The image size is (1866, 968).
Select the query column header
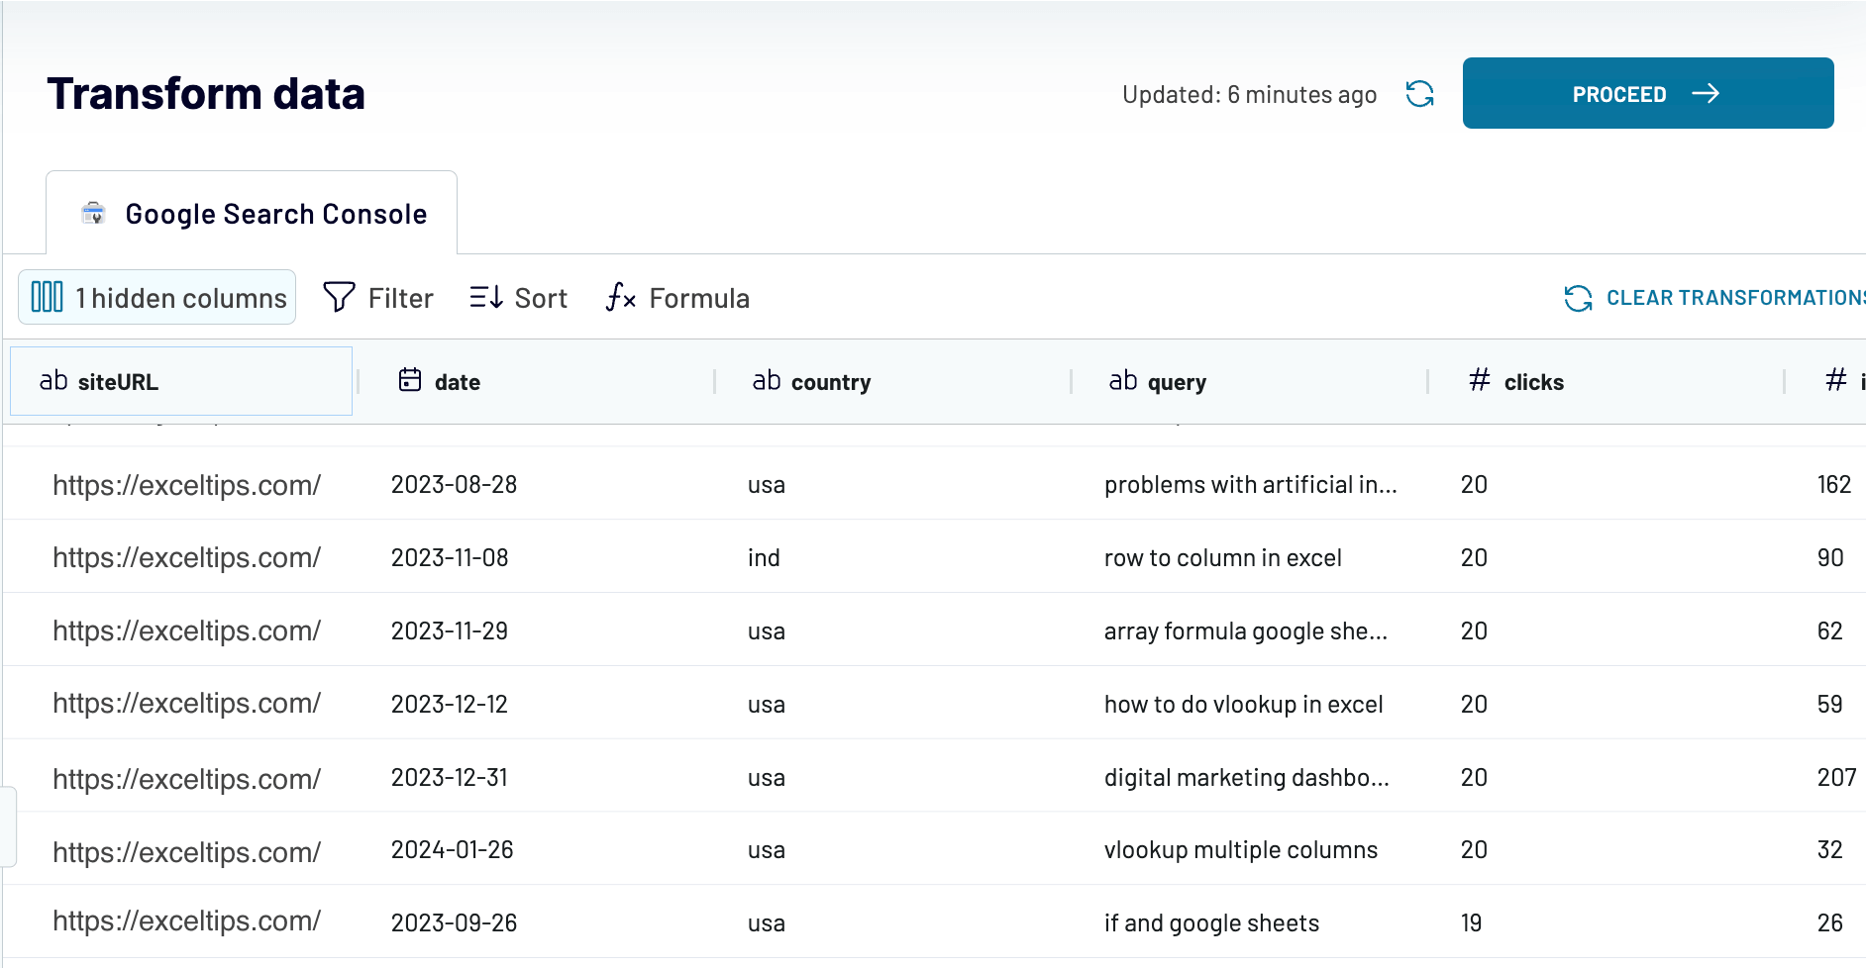pyautogui.click(x=1248, y=381)
